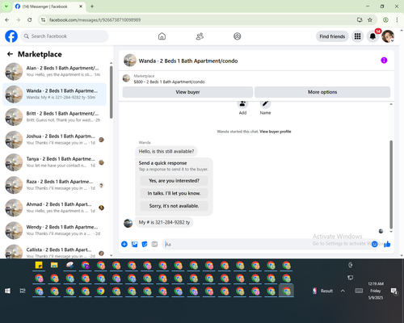Open the Messenger browser tab
This screenshot has height=323, width=404.
48,6
